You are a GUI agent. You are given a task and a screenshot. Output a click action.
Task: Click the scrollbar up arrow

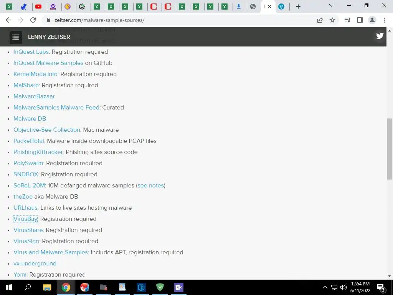390,30
